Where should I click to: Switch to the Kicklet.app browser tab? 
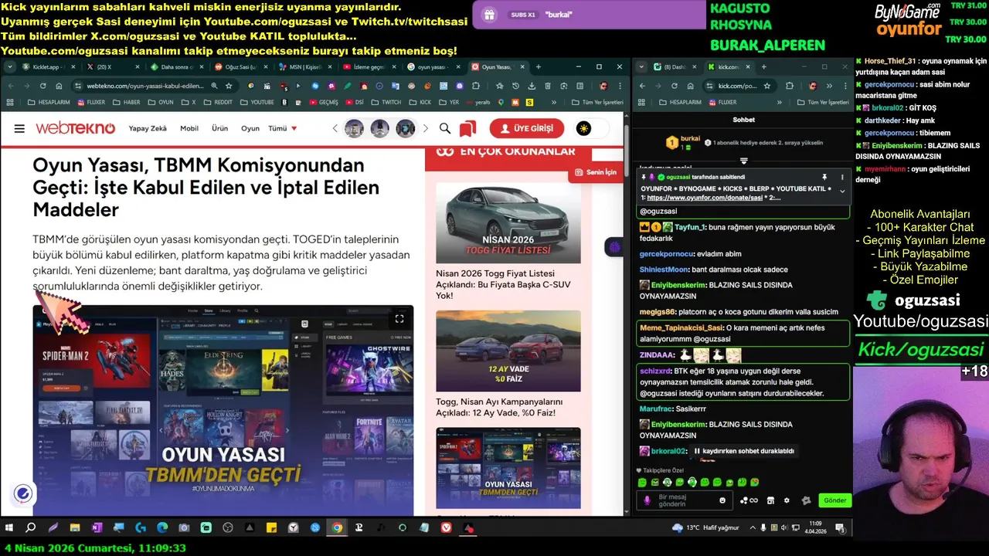point(48,67)
